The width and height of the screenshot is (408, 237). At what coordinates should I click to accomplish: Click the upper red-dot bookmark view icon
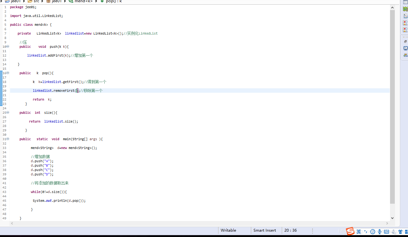[x=405, y=23]
